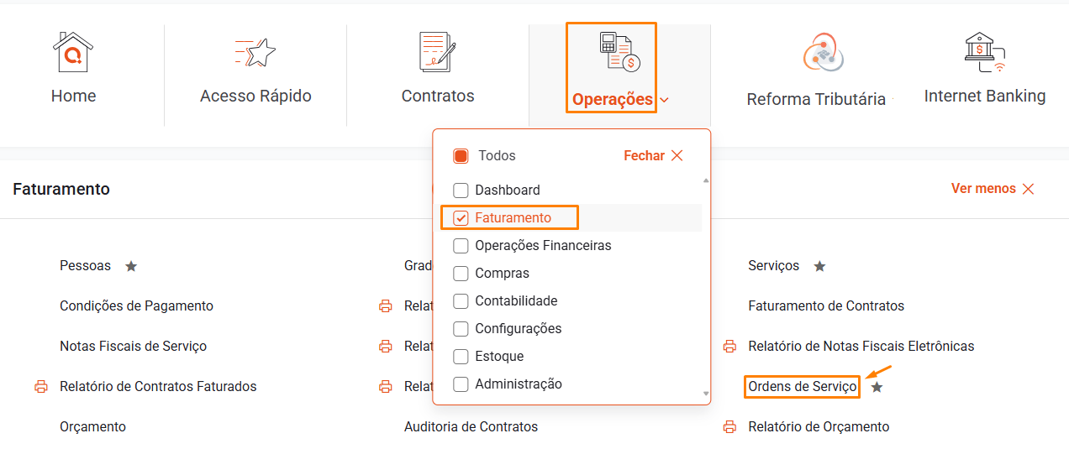The height and width of the screenshot is (449, 1069).
Task: Open Internet Banking bank icon
Action: click(985, 52)
